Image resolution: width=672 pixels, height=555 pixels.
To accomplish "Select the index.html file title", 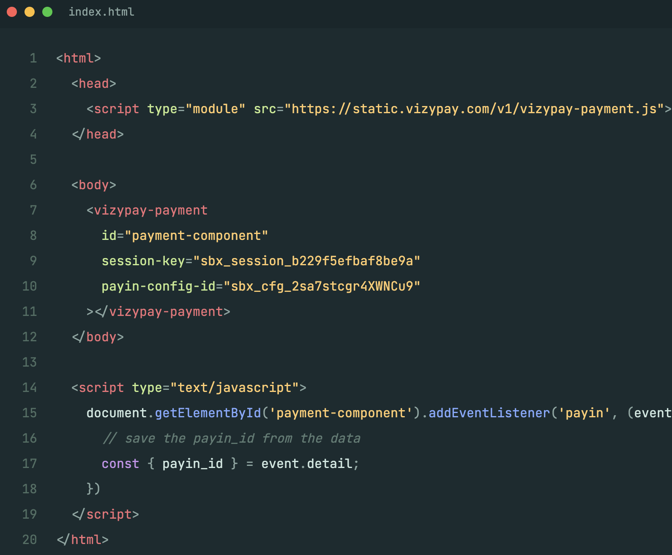I will (101, 12).
